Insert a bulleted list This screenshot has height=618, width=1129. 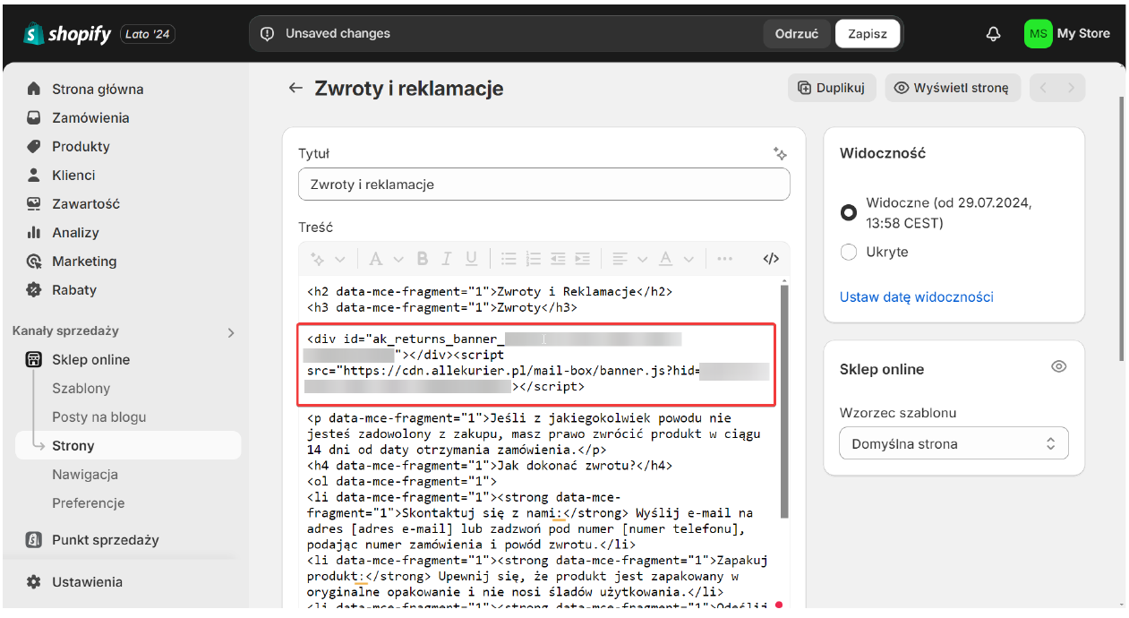click(509, 259)
